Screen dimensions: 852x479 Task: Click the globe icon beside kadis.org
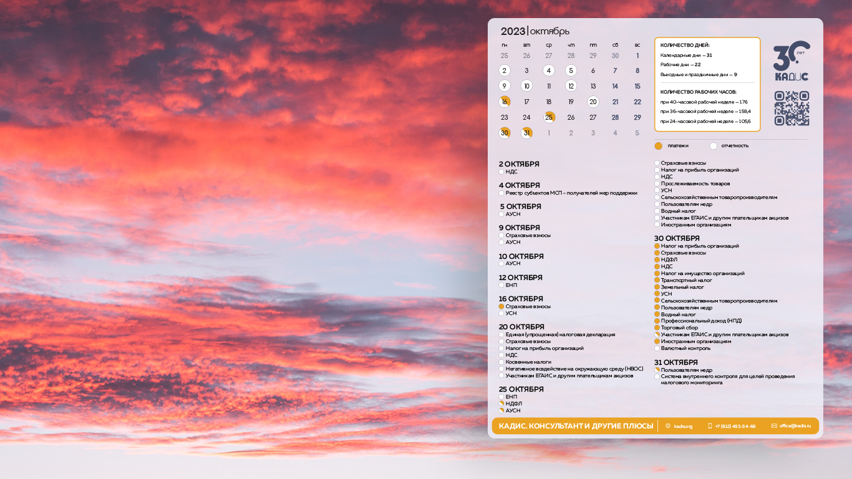pos(668,426)
